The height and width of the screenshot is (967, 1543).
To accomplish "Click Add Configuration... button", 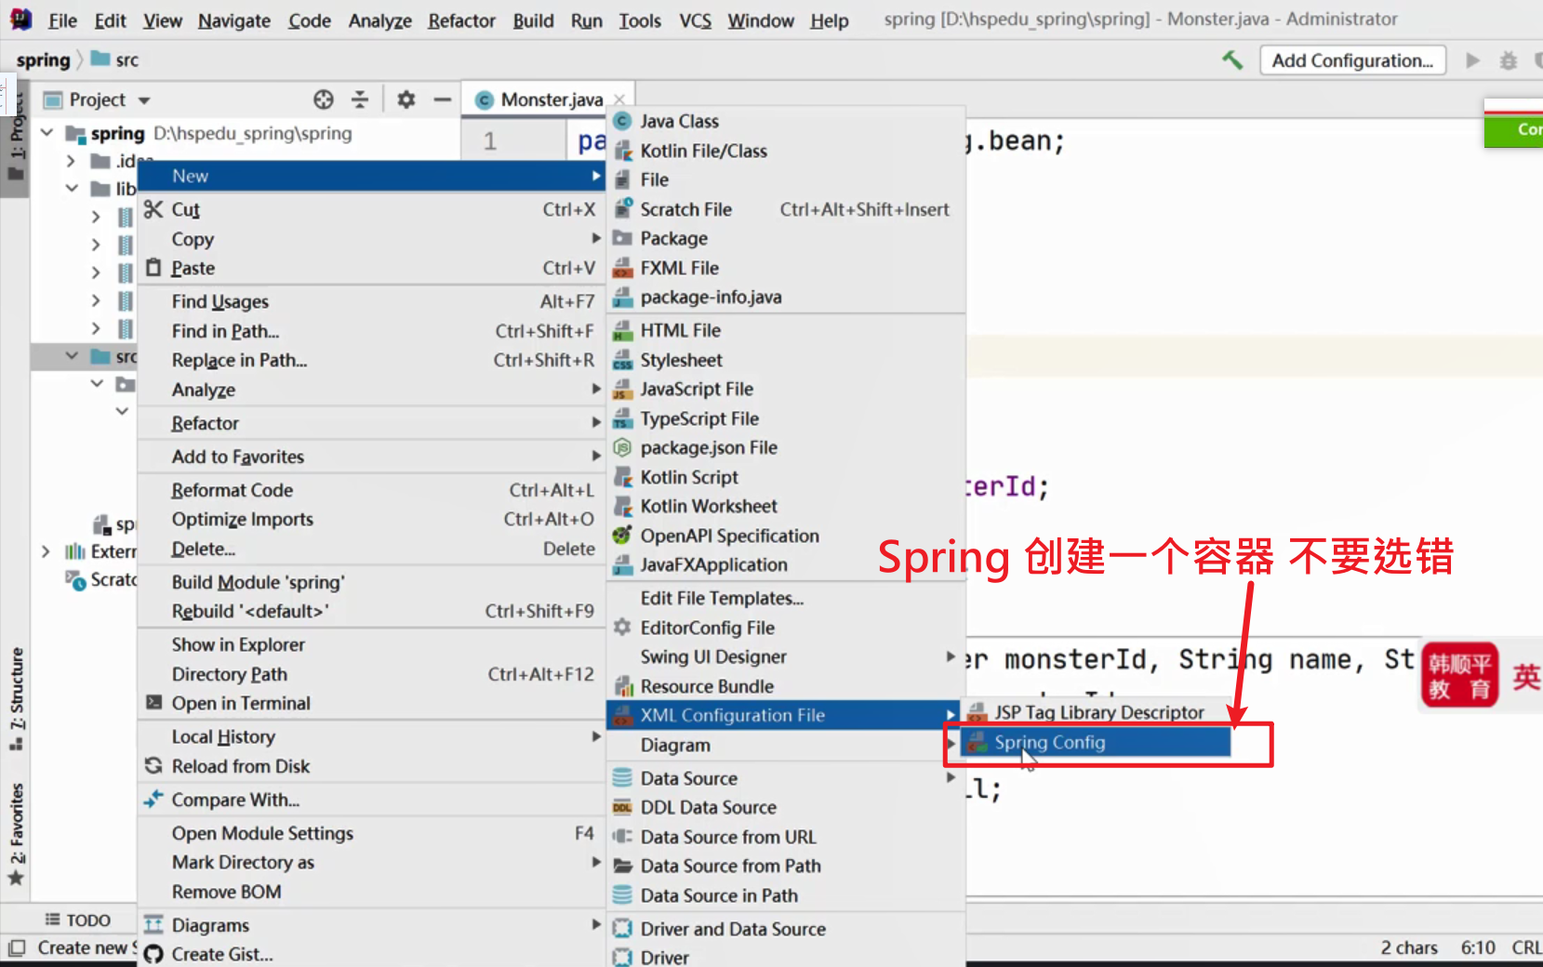I will [1352, 60].
